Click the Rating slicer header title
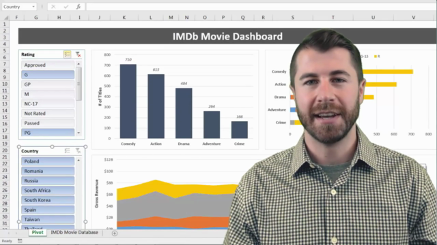 pos(28,54)
